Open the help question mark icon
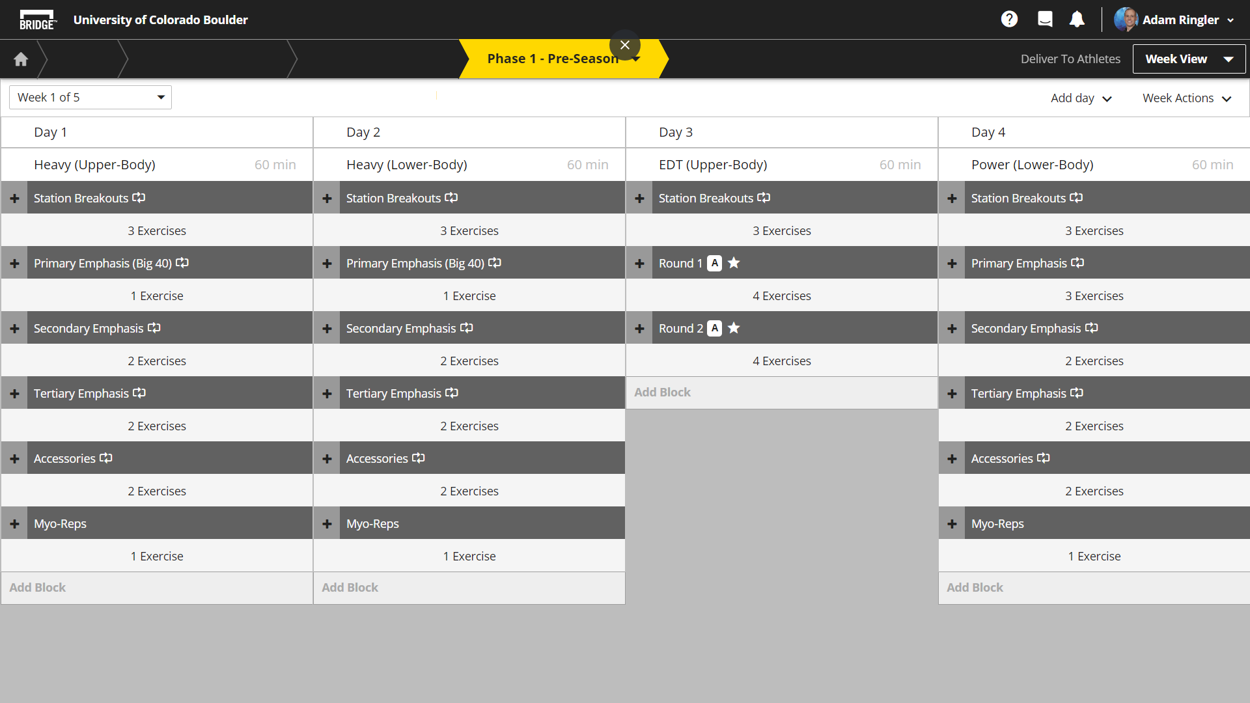Screen dimensions: 1250x703 [1009, 20]
